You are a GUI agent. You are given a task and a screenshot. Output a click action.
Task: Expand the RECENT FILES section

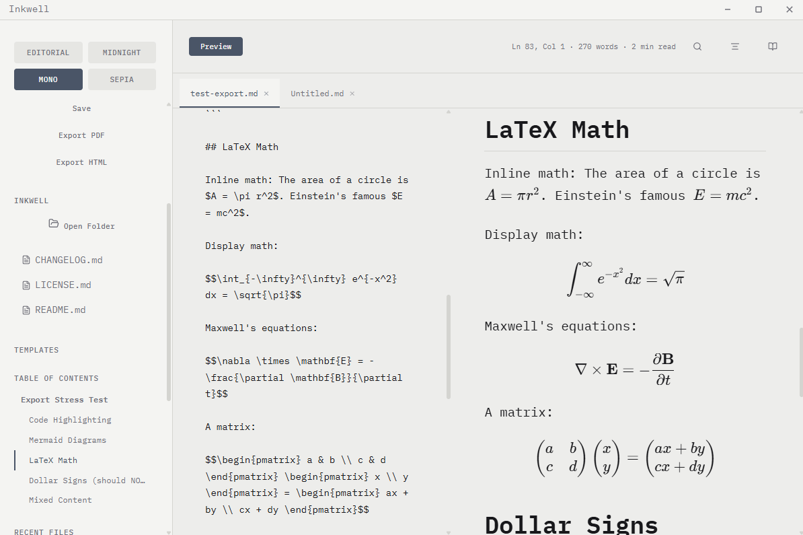[44, 532]
